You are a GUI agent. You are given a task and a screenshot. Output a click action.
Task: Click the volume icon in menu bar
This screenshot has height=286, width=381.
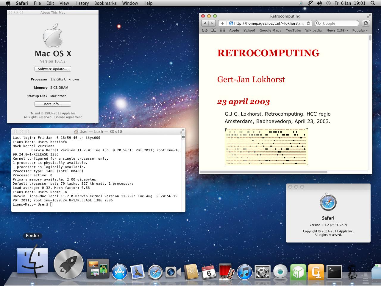pos(319,3)
